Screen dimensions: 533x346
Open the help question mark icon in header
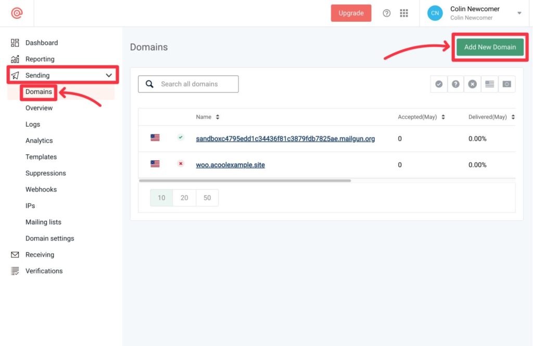pyautogui.click(x=387, y=13)
